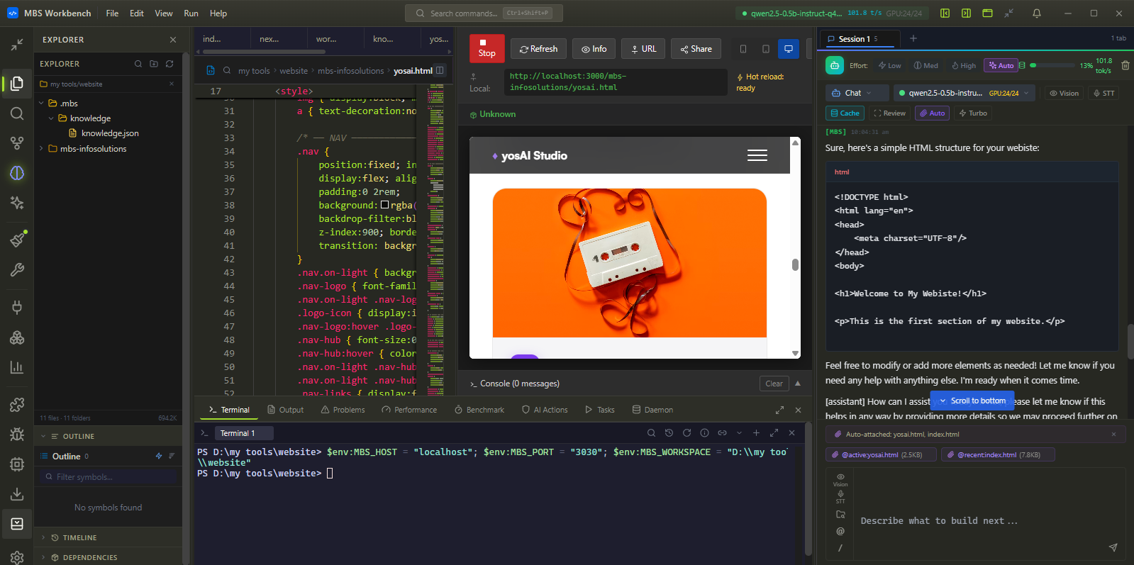The width and height of the screenshot is (1134, 565).
Task: Toggle the Auto effort option
Action: pos(1001,65)
